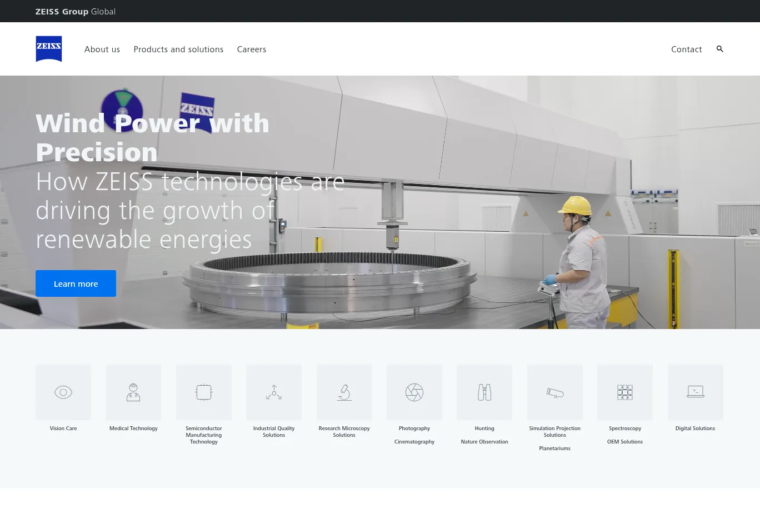The image size is (760, 528).
Task: Open the Photography aperture icon
Action: pos(414,392)
